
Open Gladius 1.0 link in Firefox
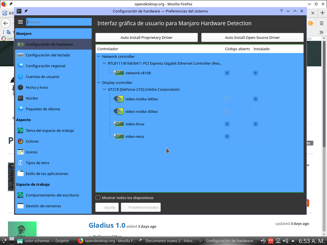(107, 225)
